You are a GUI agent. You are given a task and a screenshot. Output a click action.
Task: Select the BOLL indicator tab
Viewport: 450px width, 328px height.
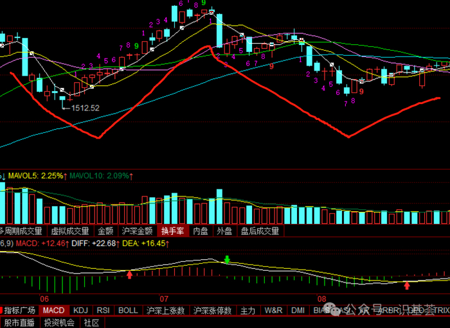tap(128, 311)
